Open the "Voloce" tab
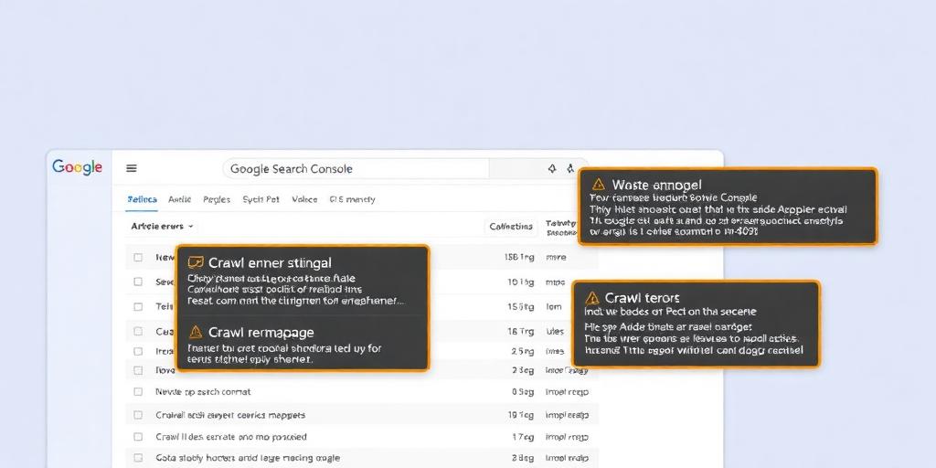The width and height of the screenshot is (936, 468). point(304,199)
